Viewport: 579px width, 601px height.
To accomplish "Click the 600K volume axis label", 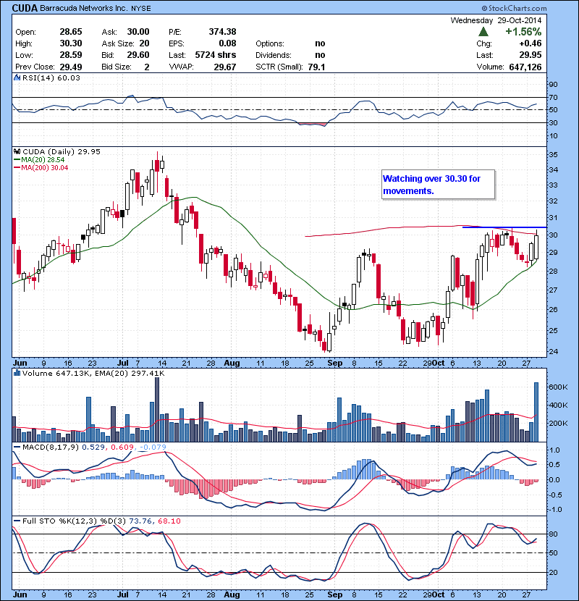I will click(558, 387).
